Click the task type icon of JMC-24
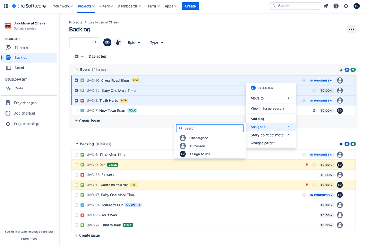This screenshot has width=365, height=246. coord(83,205)
